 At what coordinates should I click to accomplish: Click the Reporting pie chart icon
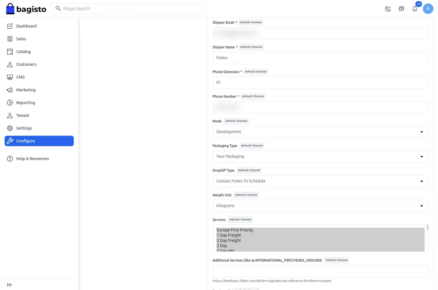10,103
